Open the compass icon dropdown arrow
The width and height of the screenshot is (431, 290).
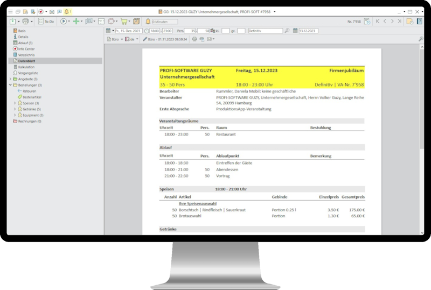(46, 11)
